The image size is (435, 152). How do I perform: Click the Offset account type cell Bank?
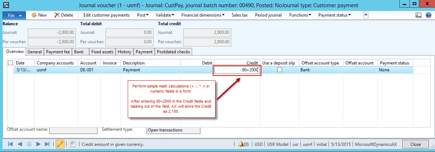[321, 70]
